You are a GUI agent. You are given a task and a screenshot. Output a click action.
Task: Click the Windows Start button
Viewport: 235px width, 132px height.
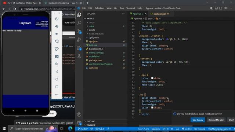point(4,129)
